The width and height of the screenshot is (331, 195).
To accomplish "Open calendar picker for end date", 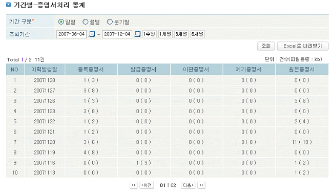I will point(137,34).
